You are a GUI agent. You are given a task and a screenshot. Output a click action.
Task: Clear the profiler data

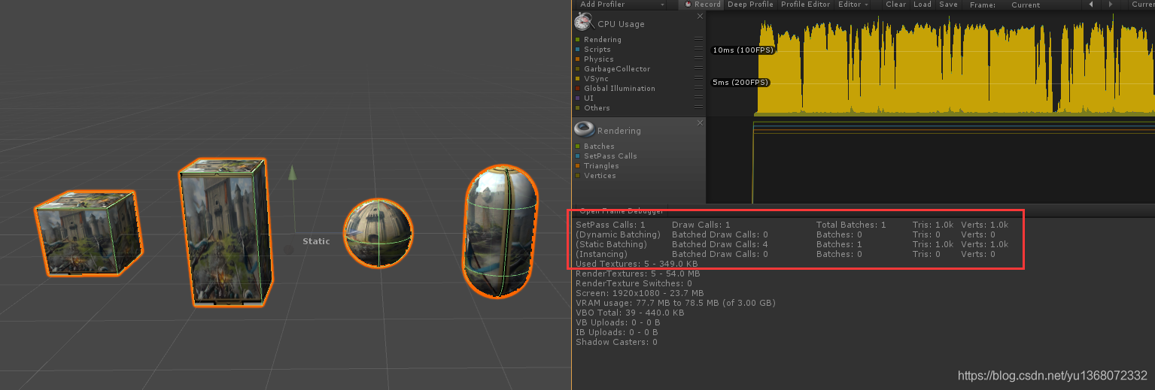pyautogui.click(x=895, y=5)
